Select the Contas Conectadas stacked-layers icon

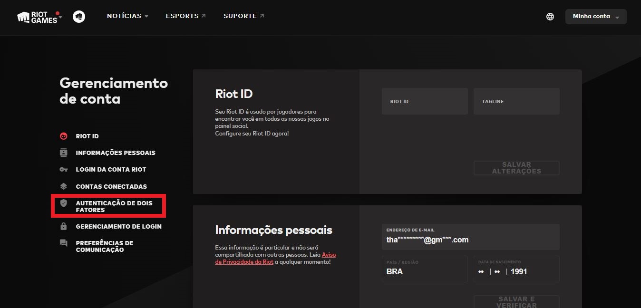[63, 186]
